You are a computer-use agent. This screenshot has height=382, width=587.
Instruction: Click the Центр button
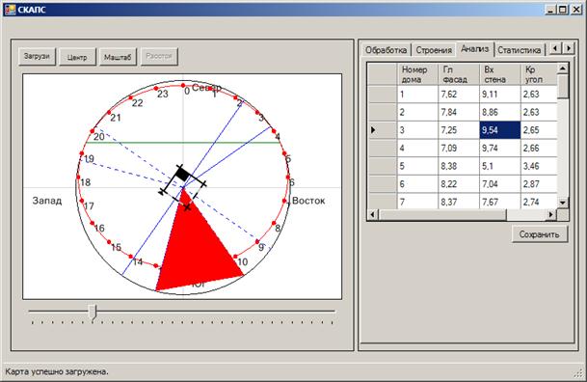[77, 57]
